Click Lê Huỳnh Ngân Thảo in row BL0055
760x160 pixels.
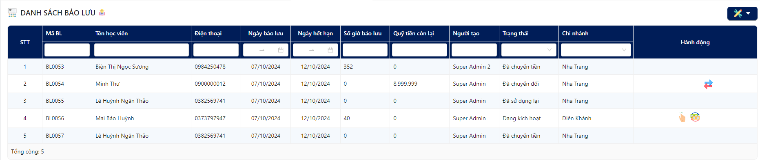coord(122,101)
